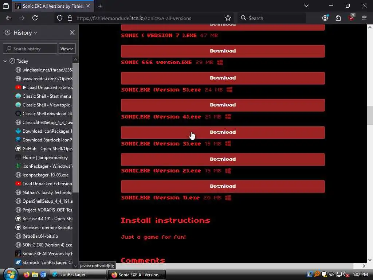Open Windows Security shield in tray
373x280 pixels.
pos(324,275)
